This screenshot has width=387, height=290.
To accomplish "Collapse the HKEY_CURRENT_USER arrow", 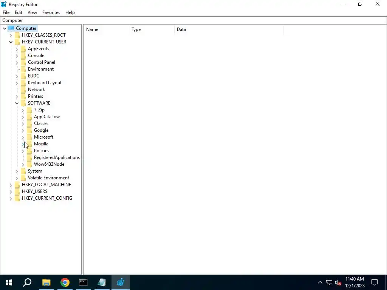I will (11, 42).
